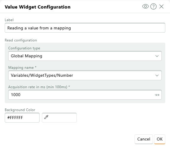The image size is (170, 149).
Task: Expand the Mapping name dropdown
Action: tap(85, 75)
